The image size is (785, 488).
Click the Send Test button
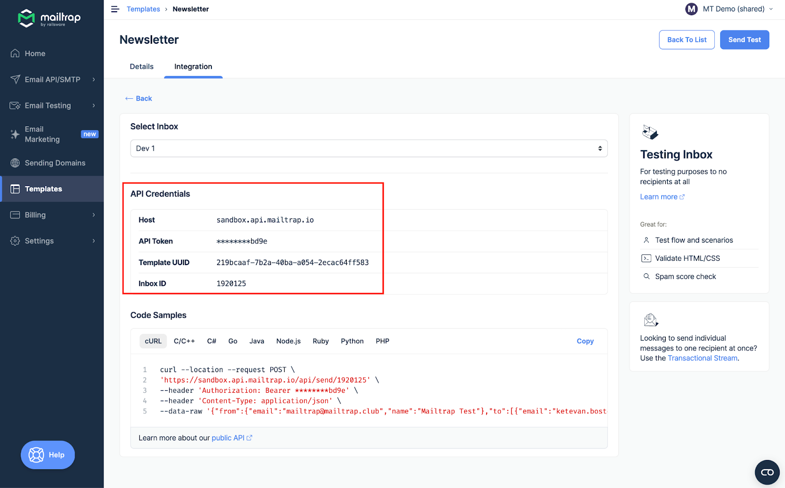[744, 39]
